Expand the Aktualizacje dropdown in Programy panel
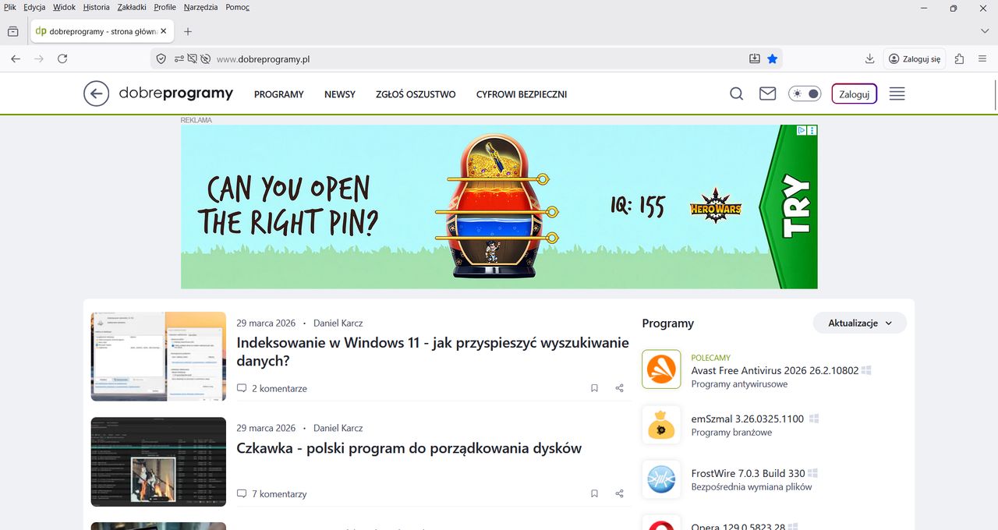The image size is (998, 530). pyautogui.click(x=860, y=323)
